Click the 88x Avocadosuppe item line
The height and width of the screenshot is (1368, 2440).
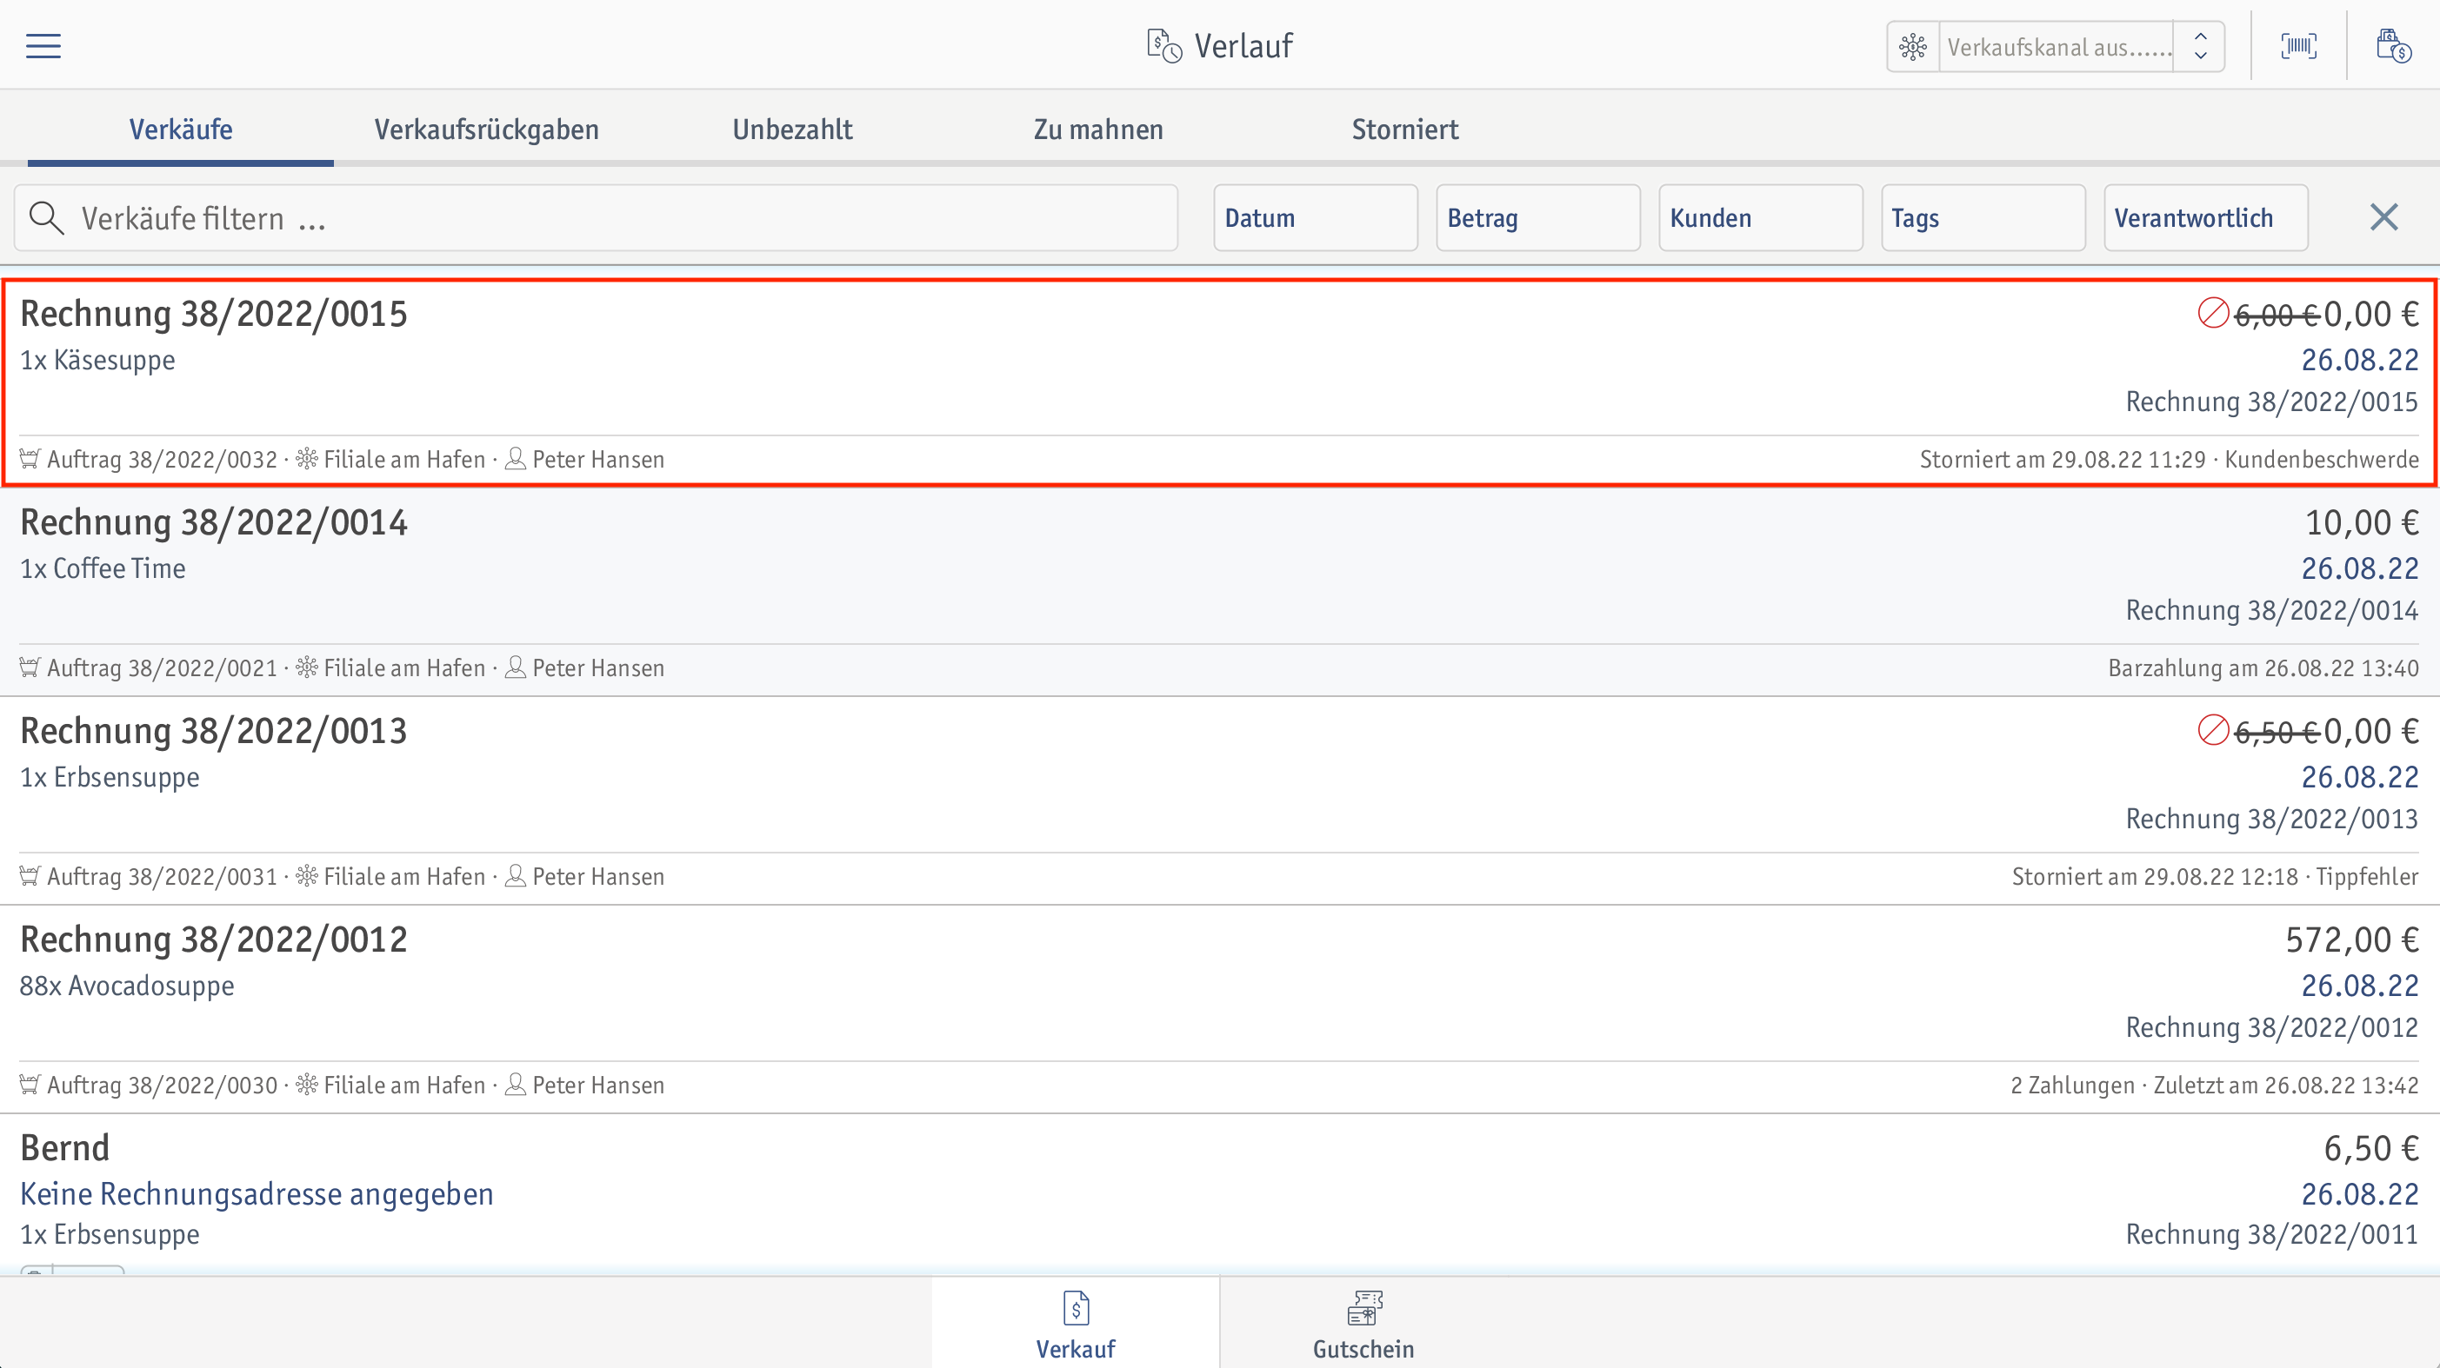pyautogui.click(x=127, y=986)
